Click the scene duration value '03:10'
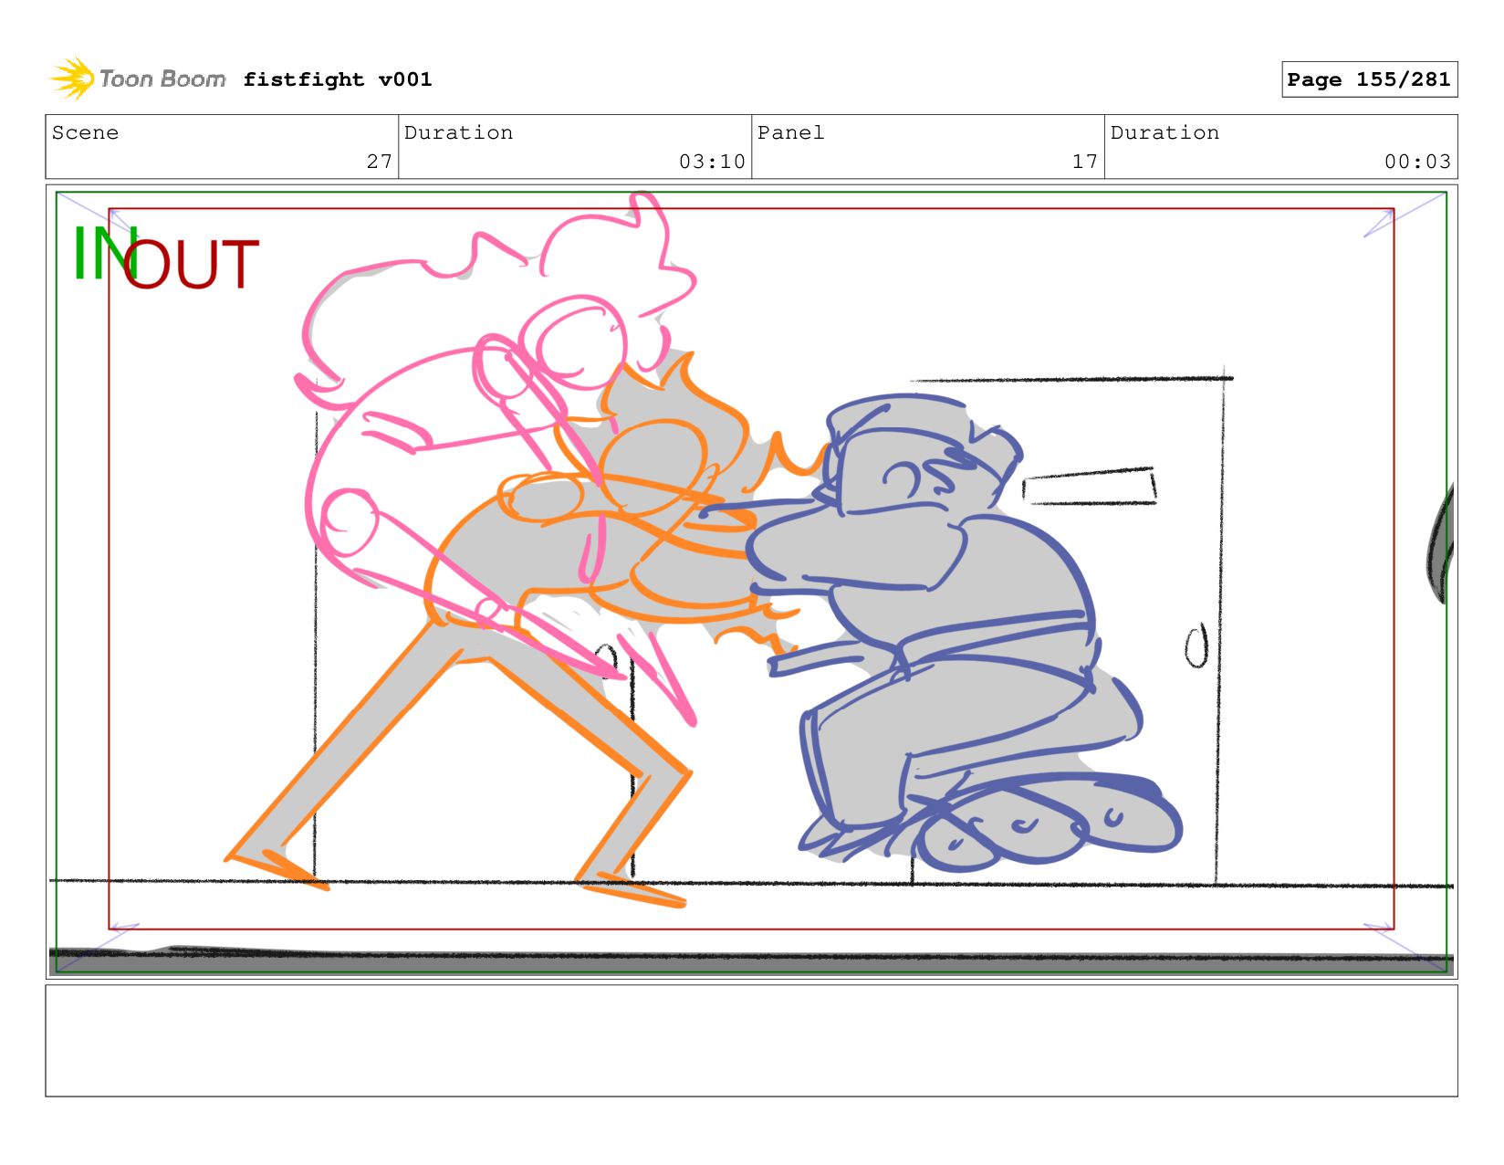The width and height of the screenshot is (1504, 1165). (712, 162)
